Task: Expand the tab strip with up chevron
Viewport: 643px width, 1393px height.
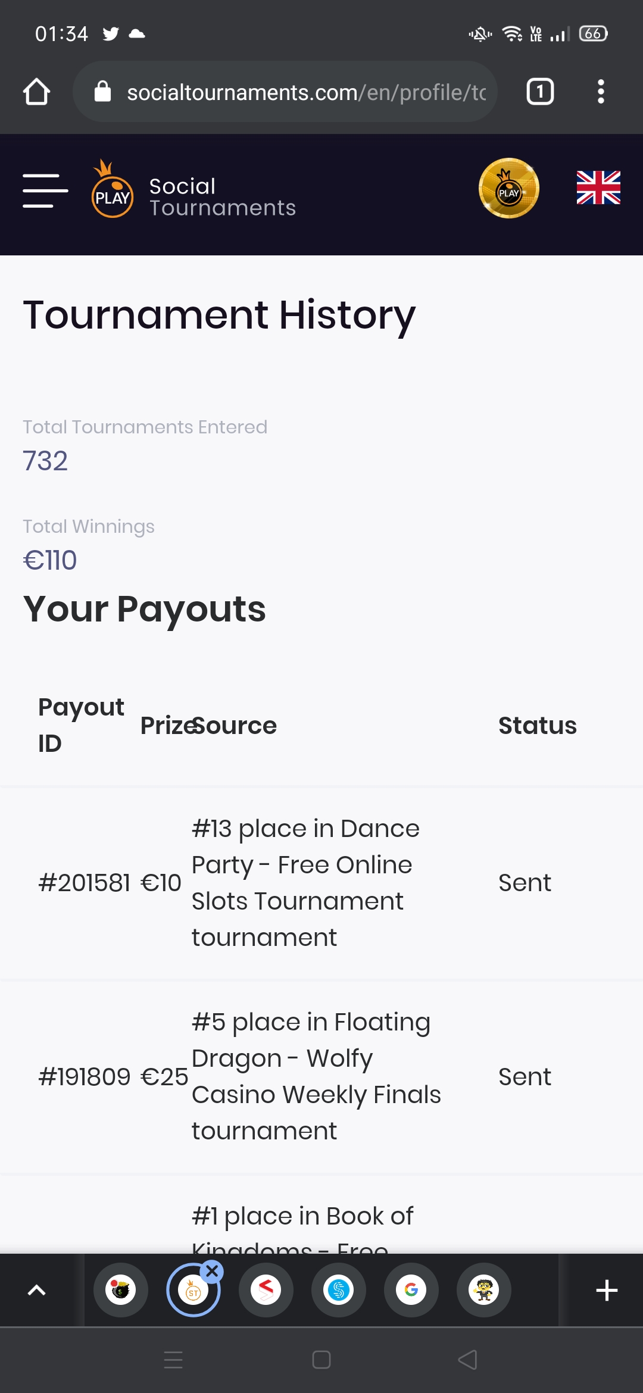Action: pyautogui.click(x=37, y=1290)
